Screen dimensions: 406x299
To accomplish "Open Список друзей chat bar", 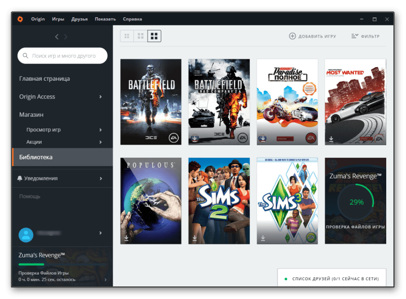I will pyautogui.click(x=332, y=278).
